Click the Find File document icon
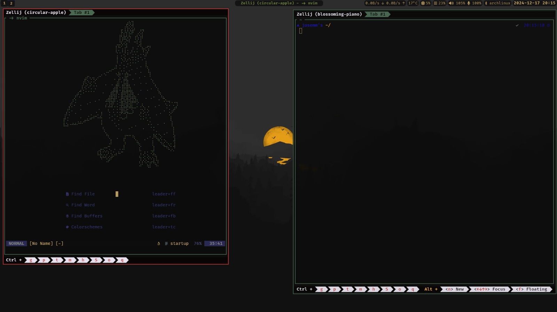 pos(67,194)
